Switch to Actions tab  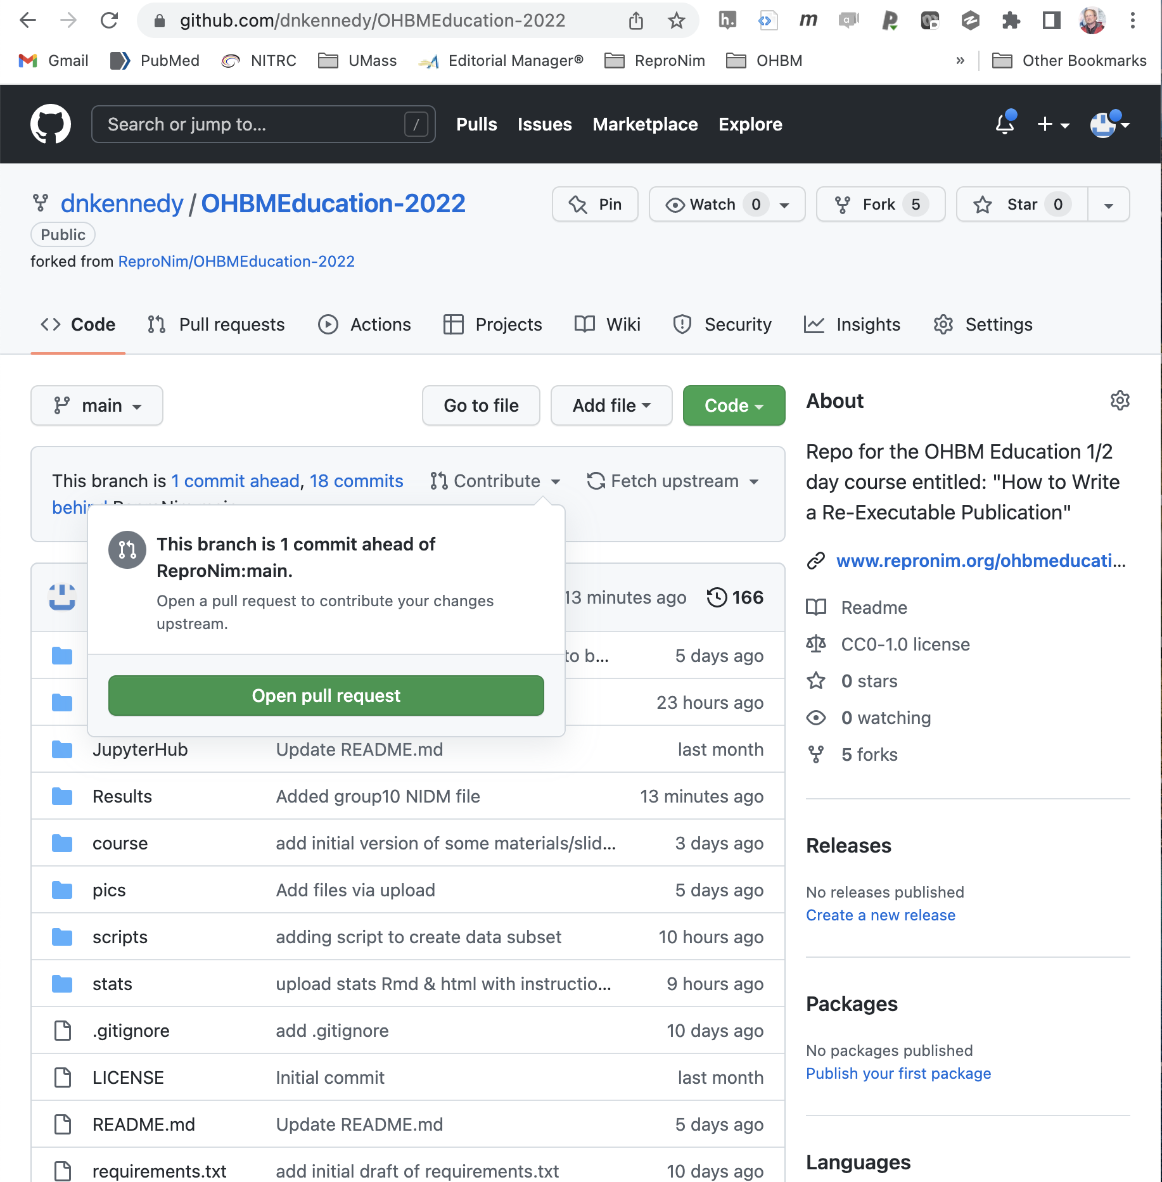pyautogui.click(x=364, y=324)
